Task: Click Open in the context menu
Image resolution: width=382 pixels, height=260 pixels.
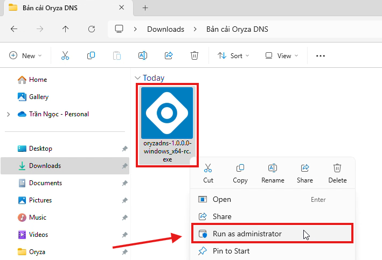Action: 273,199
